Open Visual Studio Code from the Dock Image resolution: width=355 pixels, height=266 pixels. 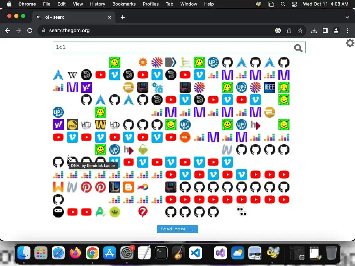tap(196, 252)
